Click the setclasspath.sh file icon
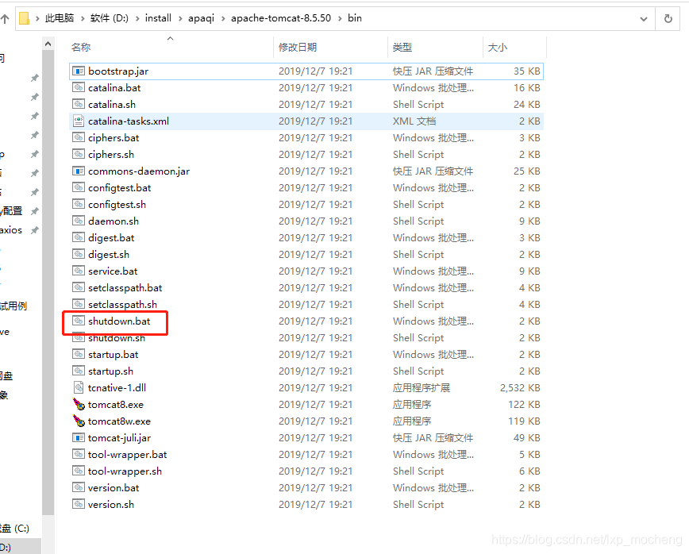 (79, 305)
